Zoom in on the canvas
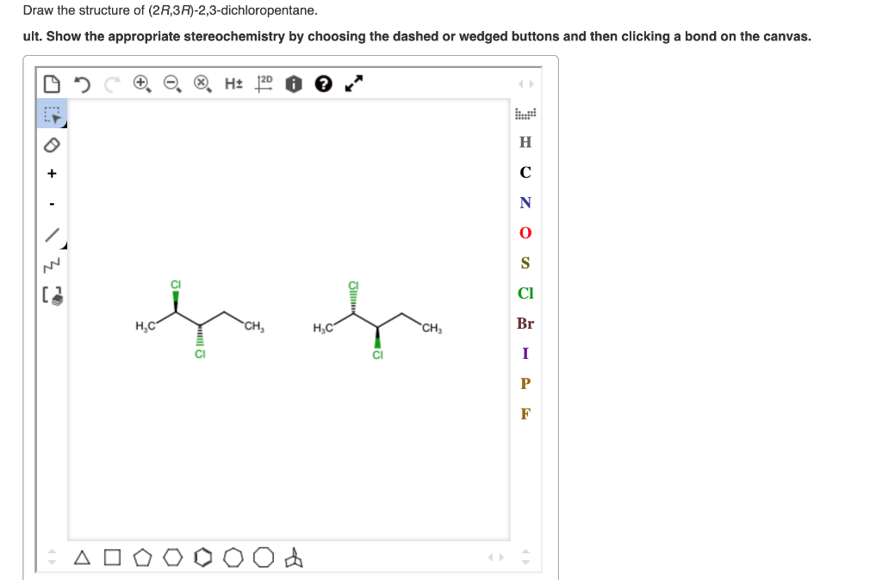Screen dimensions: 882x580 click(x=140, y=83)
